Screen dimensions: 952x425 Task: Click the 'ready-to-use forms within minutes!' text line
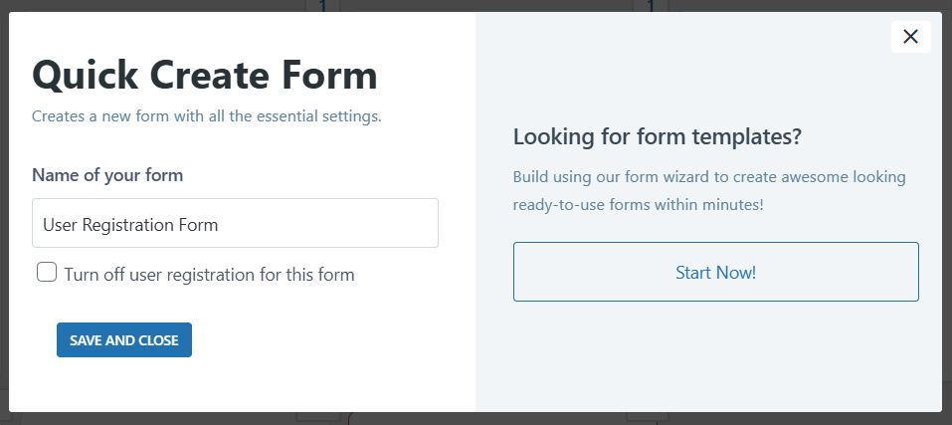tap(638, 205)
